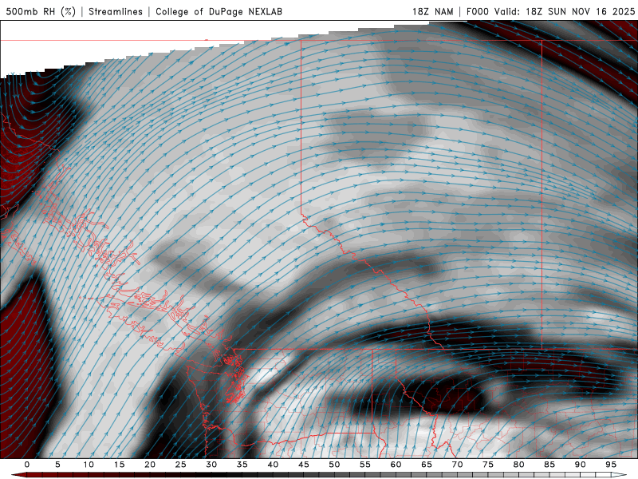The width and height of the screenshot is (638, 479).
Task: Click the colorbar label "95"
Action: [611, 465]
